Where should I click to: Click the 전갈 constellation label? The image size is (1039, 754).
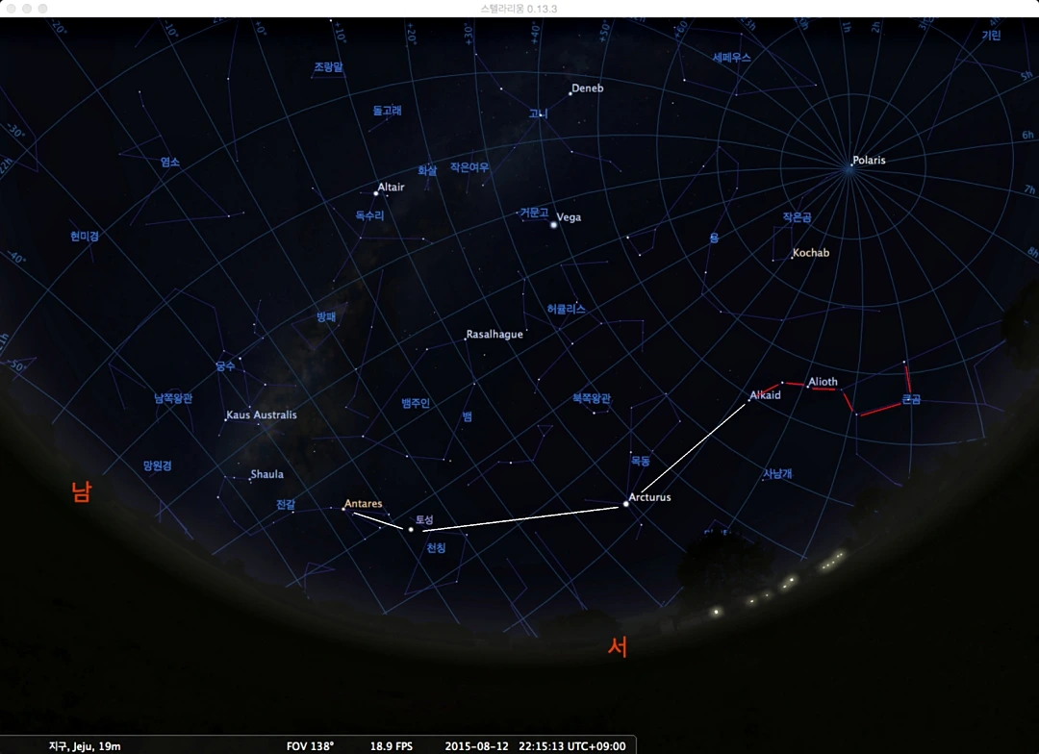click(286, 504)
